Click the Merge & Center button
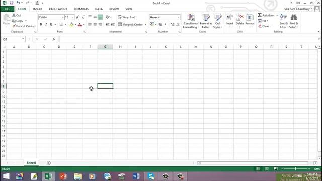The height and width of the screenshot is (181, 322). pos(131,25)
